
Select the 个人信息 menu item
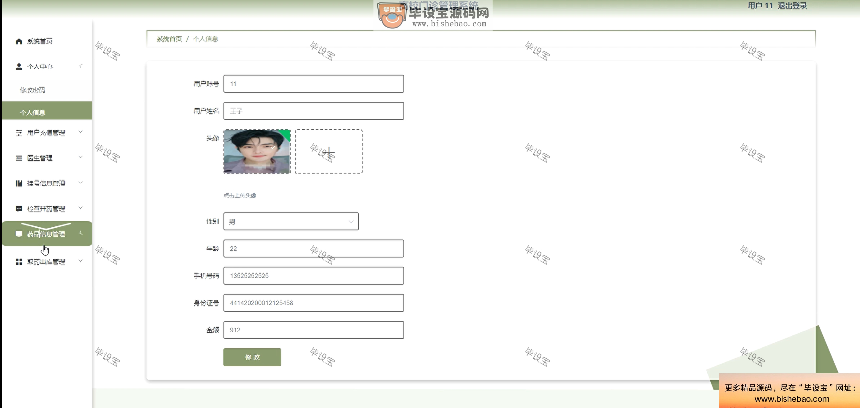coord(47,110)
